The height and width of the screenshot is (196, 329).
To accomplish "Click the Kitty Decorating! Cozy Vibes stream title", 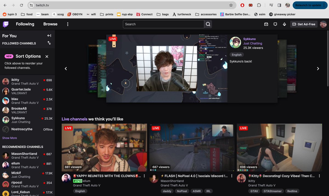I will tap(282, 176).
